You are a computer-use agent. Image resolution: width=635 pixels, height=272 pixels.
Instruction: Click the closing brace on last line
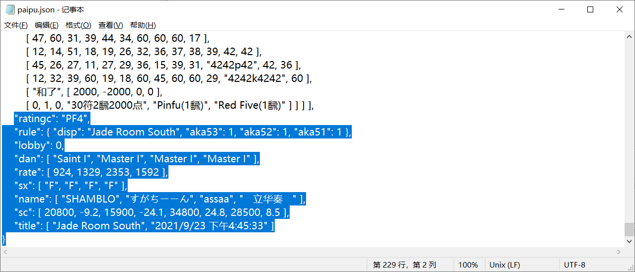4,239
